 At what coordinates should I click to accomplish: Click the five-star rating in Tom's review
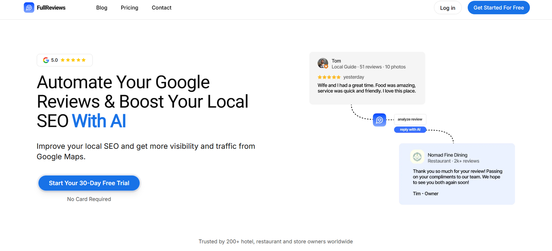pyautogui.click(x=329, y=77)
